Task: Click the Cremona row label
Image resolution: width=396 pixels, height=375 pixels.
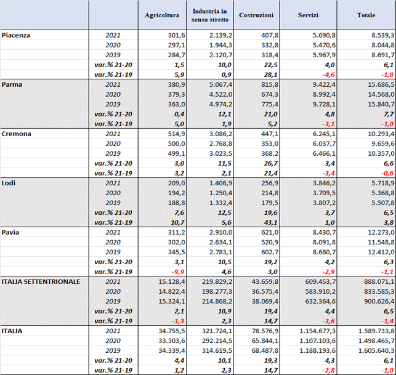Action: 17,134
